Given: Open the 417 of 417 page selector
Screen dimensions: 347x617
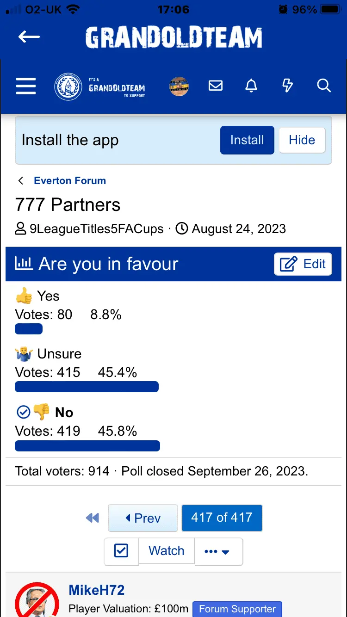Looking at the screenshot, I should pyautogui.click(x=222, y=518).
